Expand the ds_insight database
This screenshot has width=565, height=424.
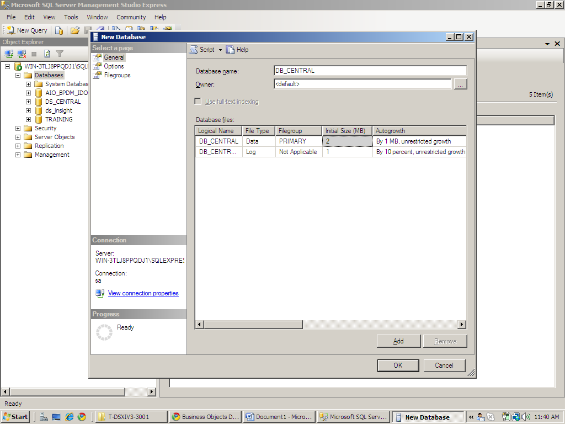coord(28,110)
